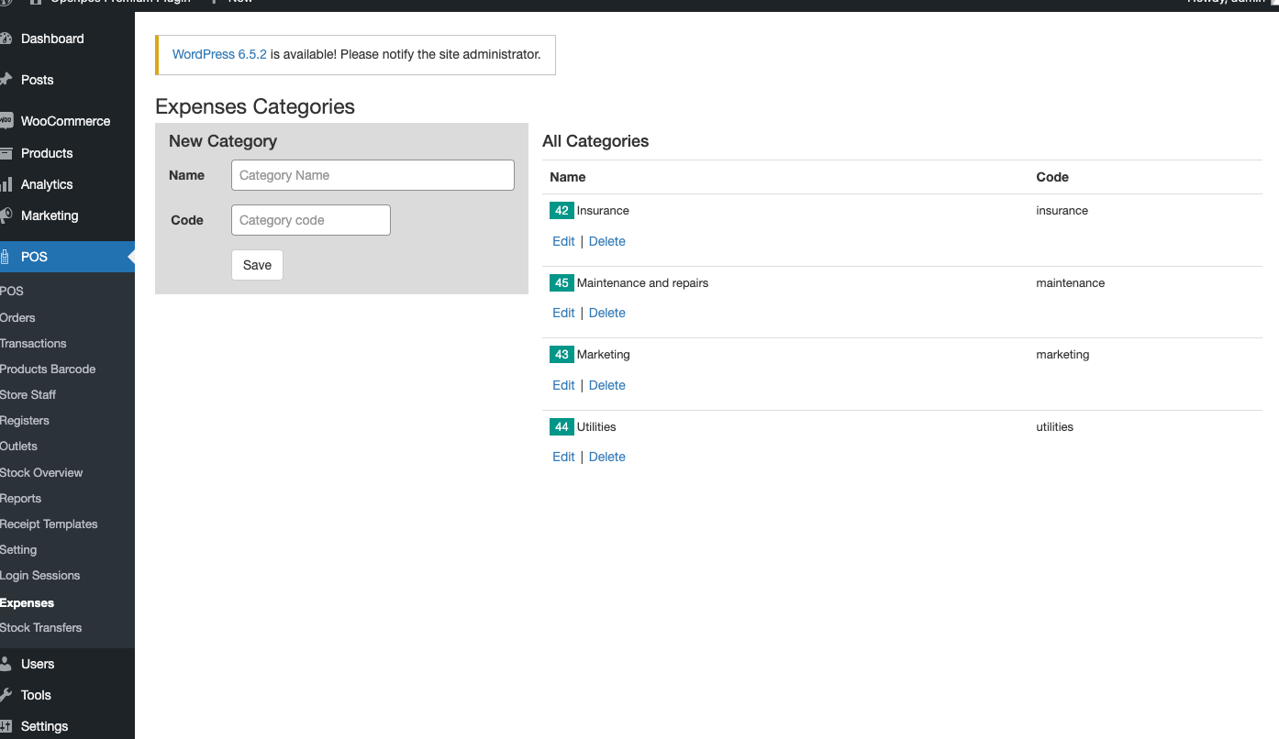Open the Receipt Templates submenu item

pos(49,524)
